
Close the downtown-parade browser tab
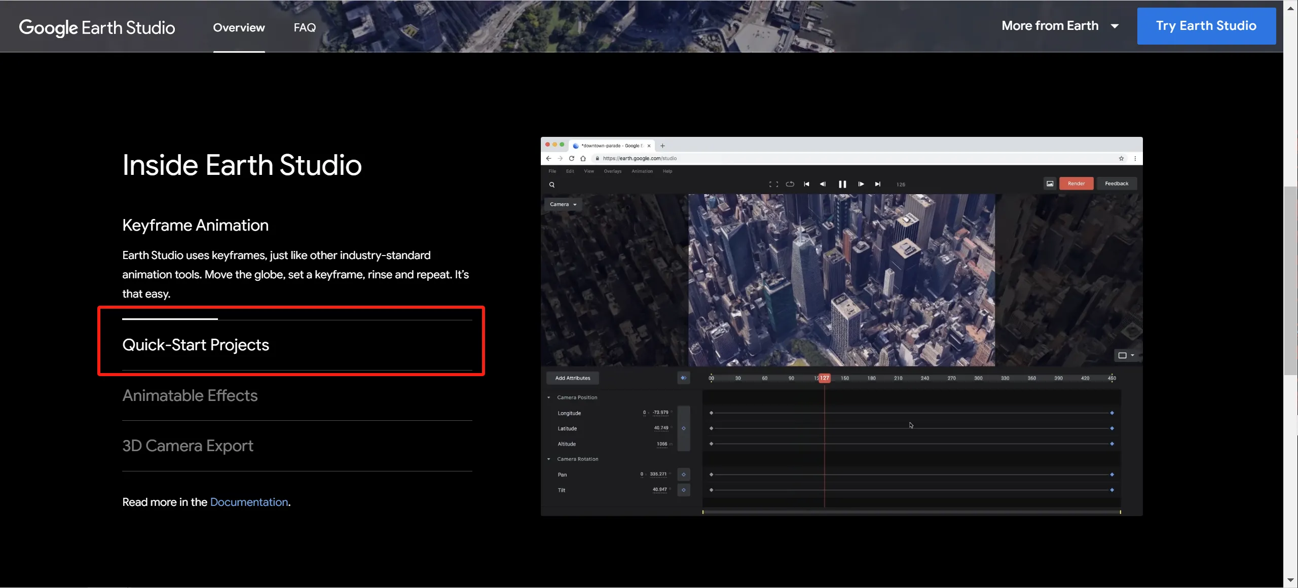[648, 145]
